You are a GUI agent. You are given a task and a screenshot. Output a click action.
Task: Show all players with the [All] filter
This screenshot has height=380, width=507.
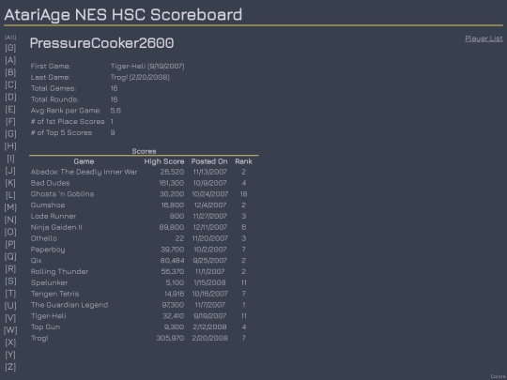(x=10, y=38)
